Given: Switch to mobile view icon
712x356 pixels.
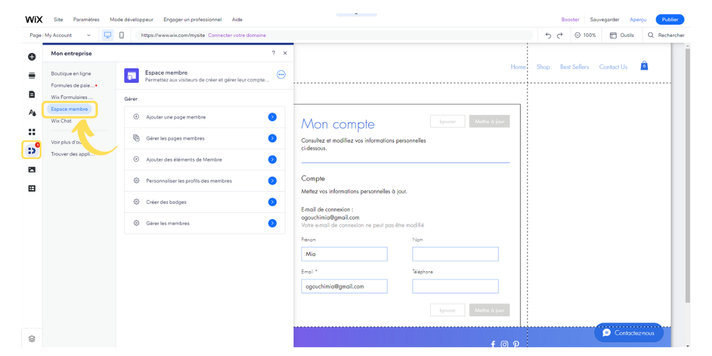Looking at the screenshot, I should pos(122,35).
